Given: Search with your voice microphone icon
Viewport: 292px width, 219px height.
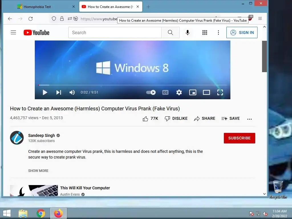Looking at the screenshot, I should click(x=188, y=33).
